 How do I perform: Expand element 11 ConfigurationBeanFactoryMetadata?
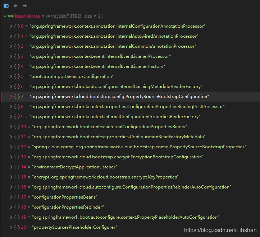[x=11, y=137]
